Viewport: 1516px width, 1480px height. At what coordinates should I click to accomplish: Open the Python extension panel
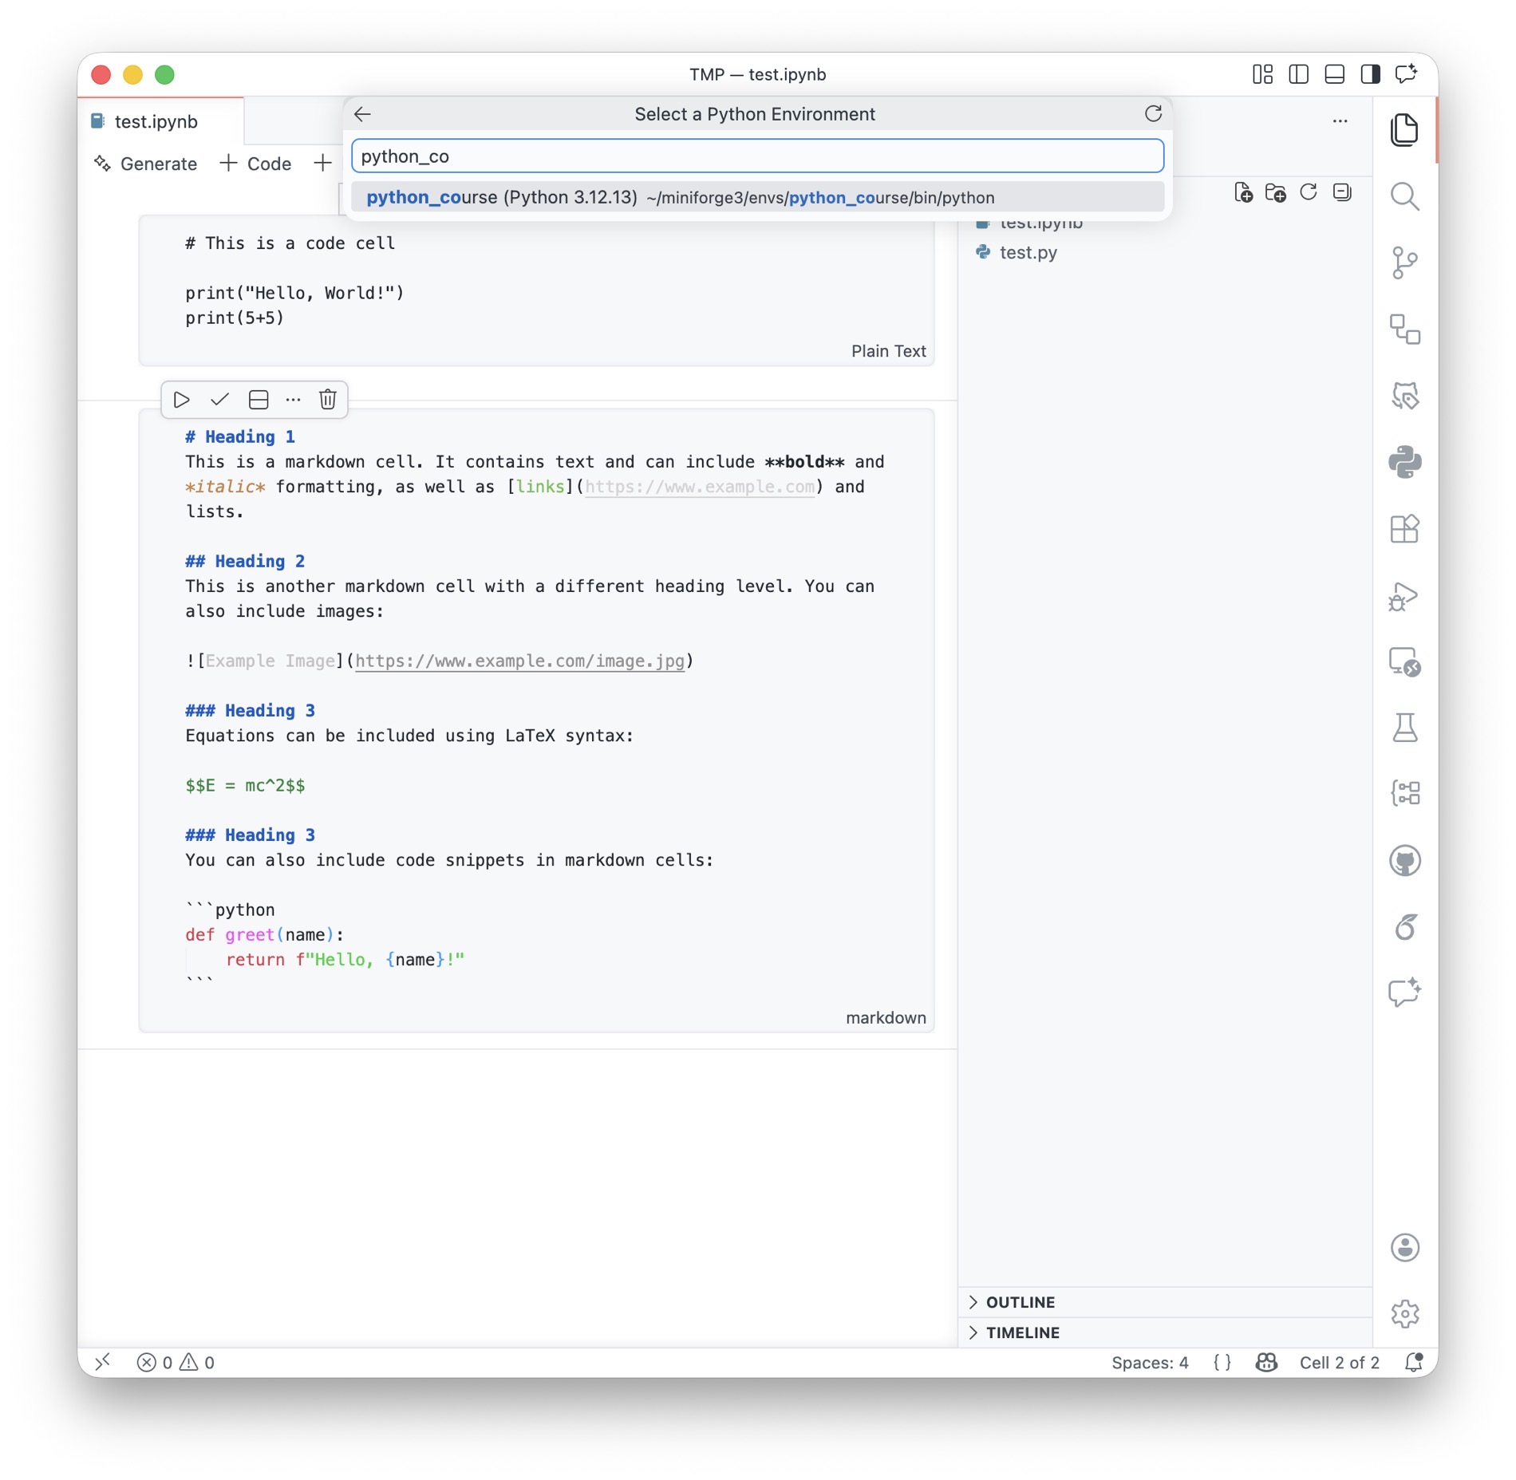[1403, 462]
